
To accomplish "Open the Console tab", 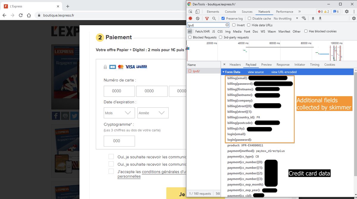I will [x=230, y=12].
